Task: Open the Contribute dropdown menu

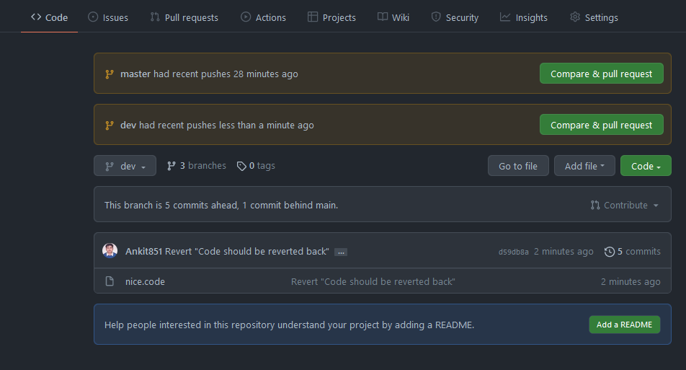Action: pos(625,205)
